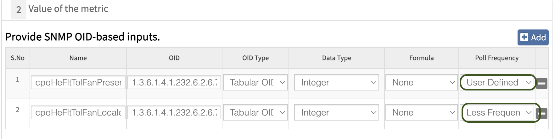Click the Poll Frequency column header
Image resolution: width=555 pixels, height=139 pixels.
pos(497,58)
